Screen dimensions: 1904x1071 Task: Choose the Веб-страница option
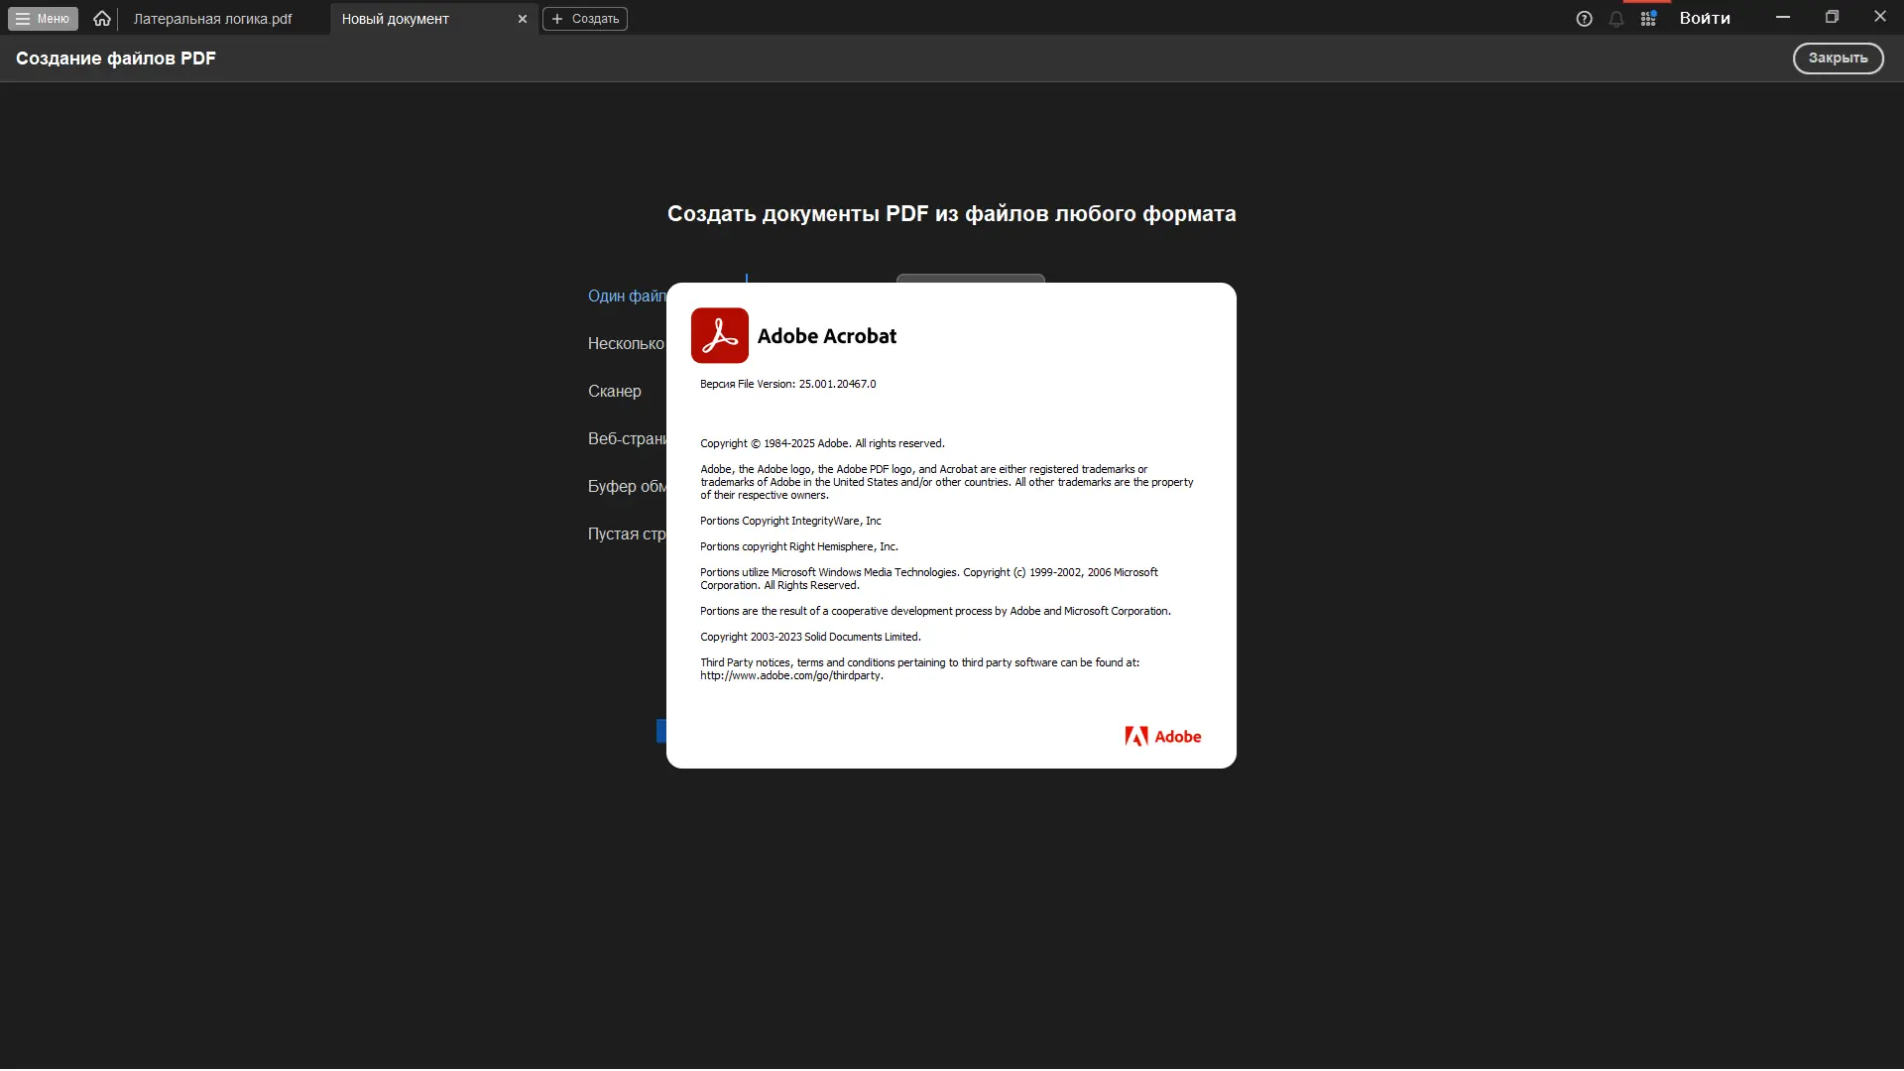pos(626,439)
